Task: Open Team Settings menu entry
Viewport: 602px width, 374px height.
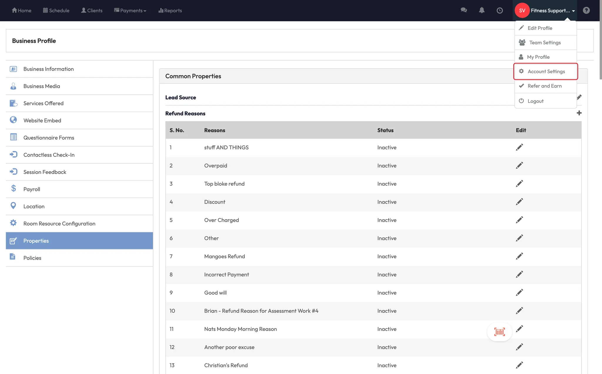Action: click(x=545, y=43)
